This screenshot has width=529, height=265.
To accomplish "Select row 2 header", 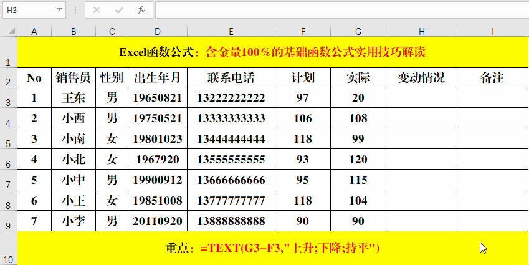I will pyautogui.click(x=9, y=77).
